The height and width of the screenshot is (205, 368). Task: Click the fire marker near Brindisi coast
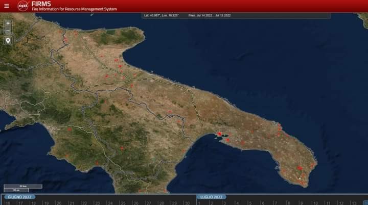click(279, 127)
